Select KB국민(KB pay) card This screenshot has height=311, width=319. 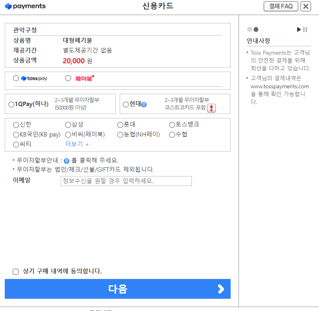click(x=16, y=135)
